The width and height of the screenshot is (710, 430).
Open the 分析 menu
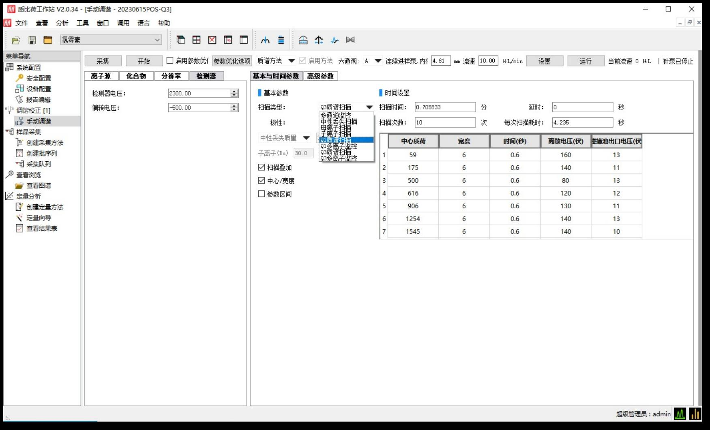point(62,23)
